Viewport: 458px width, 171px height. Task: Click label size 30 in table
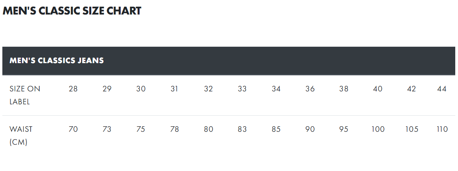pos(141,89)
